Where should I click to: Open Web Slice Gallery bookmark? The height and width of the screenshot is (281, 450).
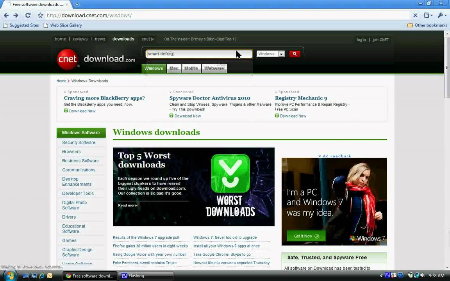[x=63, y=25]
